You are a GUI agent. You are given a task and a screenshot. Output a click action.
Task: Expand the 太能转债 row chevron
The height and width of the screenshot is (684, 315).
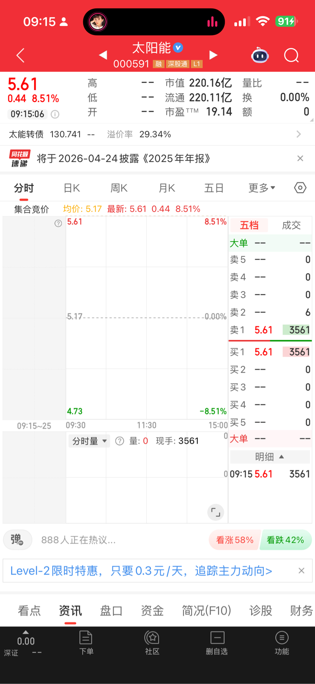tap(299, 134)
